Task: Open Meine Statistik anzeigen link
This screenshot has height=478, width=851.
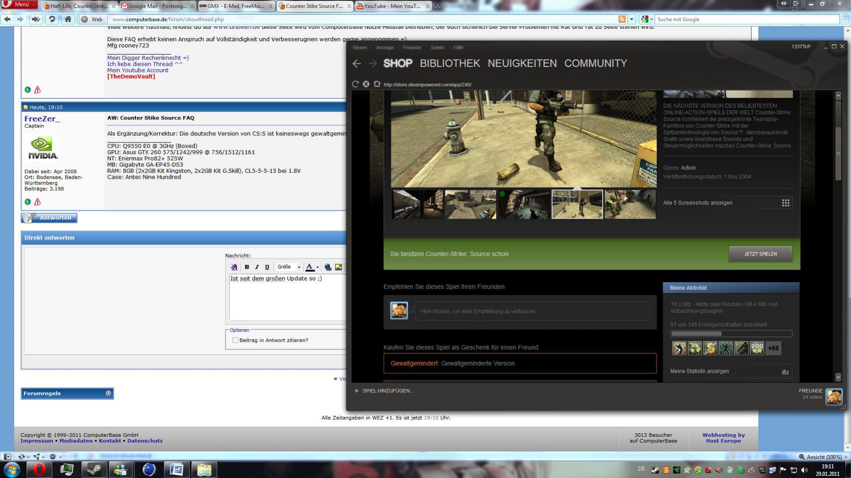Action: click(x=699, y=372)
